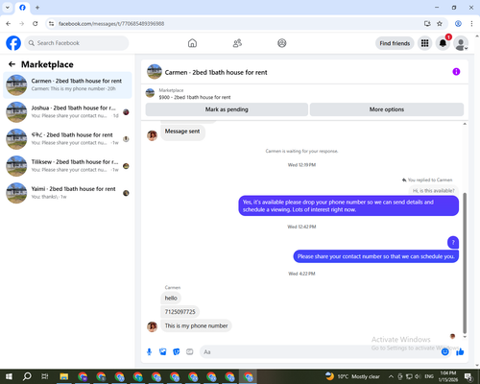The height and width of the screenshot is (384, 480).
Task: Open the account profile menu
Action: click(x=461, y=43)
